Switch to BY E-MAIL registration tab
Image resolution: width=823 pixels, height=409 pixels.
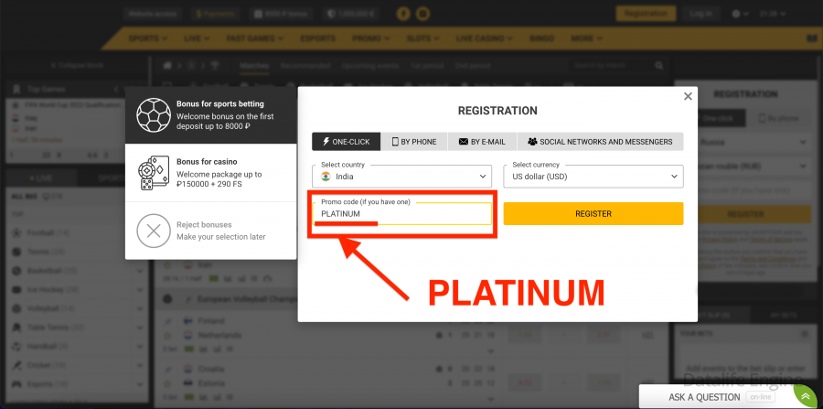click(482, 142)
